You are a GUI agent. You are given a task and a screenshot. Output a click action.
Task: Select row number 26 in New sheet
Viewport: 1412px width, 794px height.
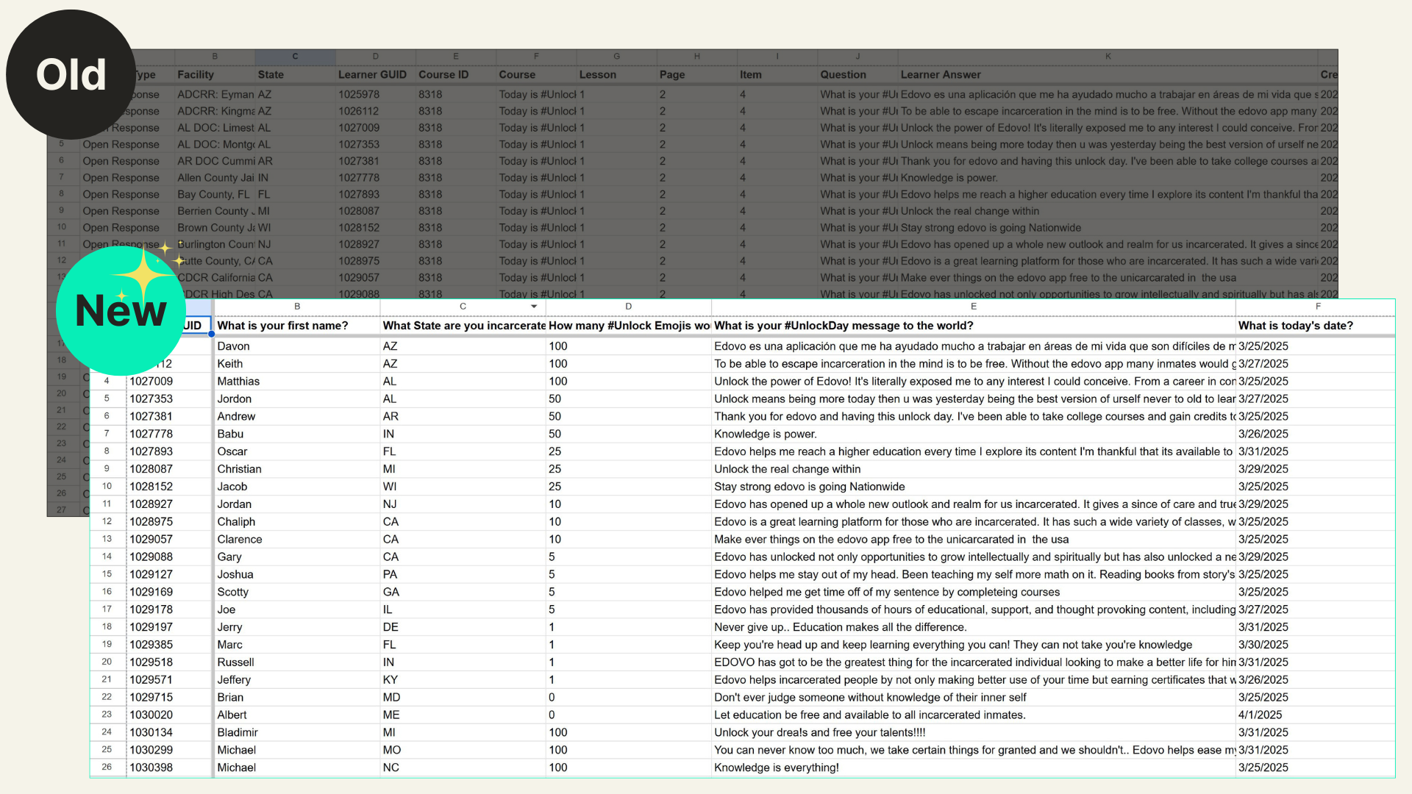coord(107,768)
